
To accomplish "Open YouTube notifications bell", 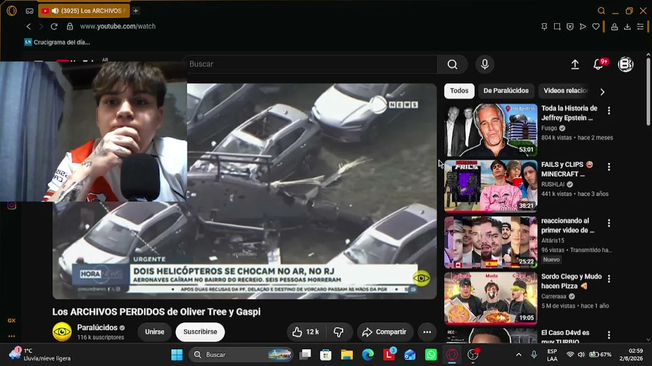I will [599, 65].
